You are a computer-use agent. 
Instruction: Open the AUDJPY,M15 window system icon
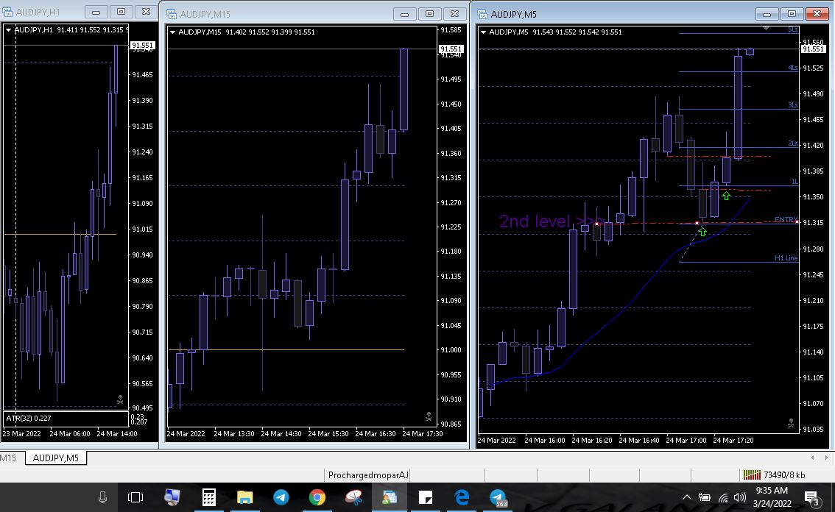(x=172, y=14)
